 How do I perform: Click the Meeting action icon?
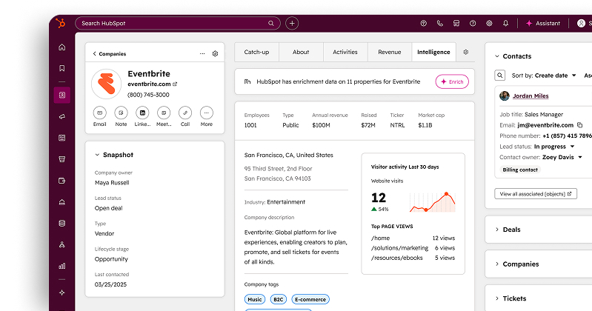click(x=164, y=113)
